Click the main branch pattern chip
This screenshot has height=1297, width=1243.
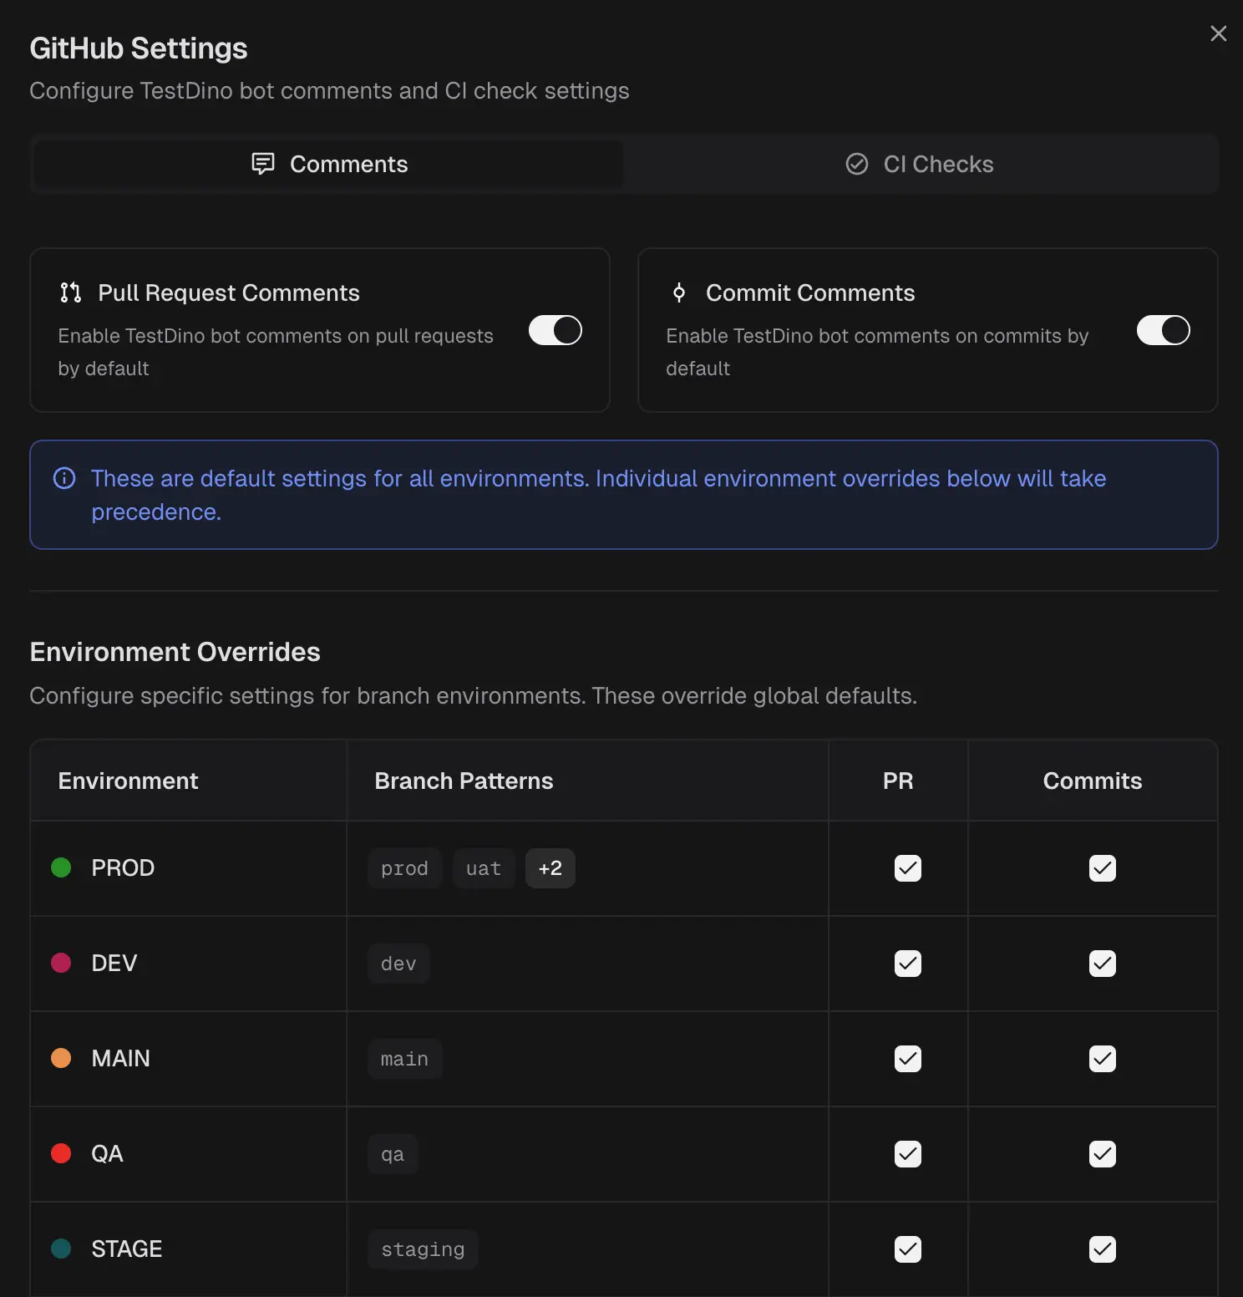[x=404, y=1059]
